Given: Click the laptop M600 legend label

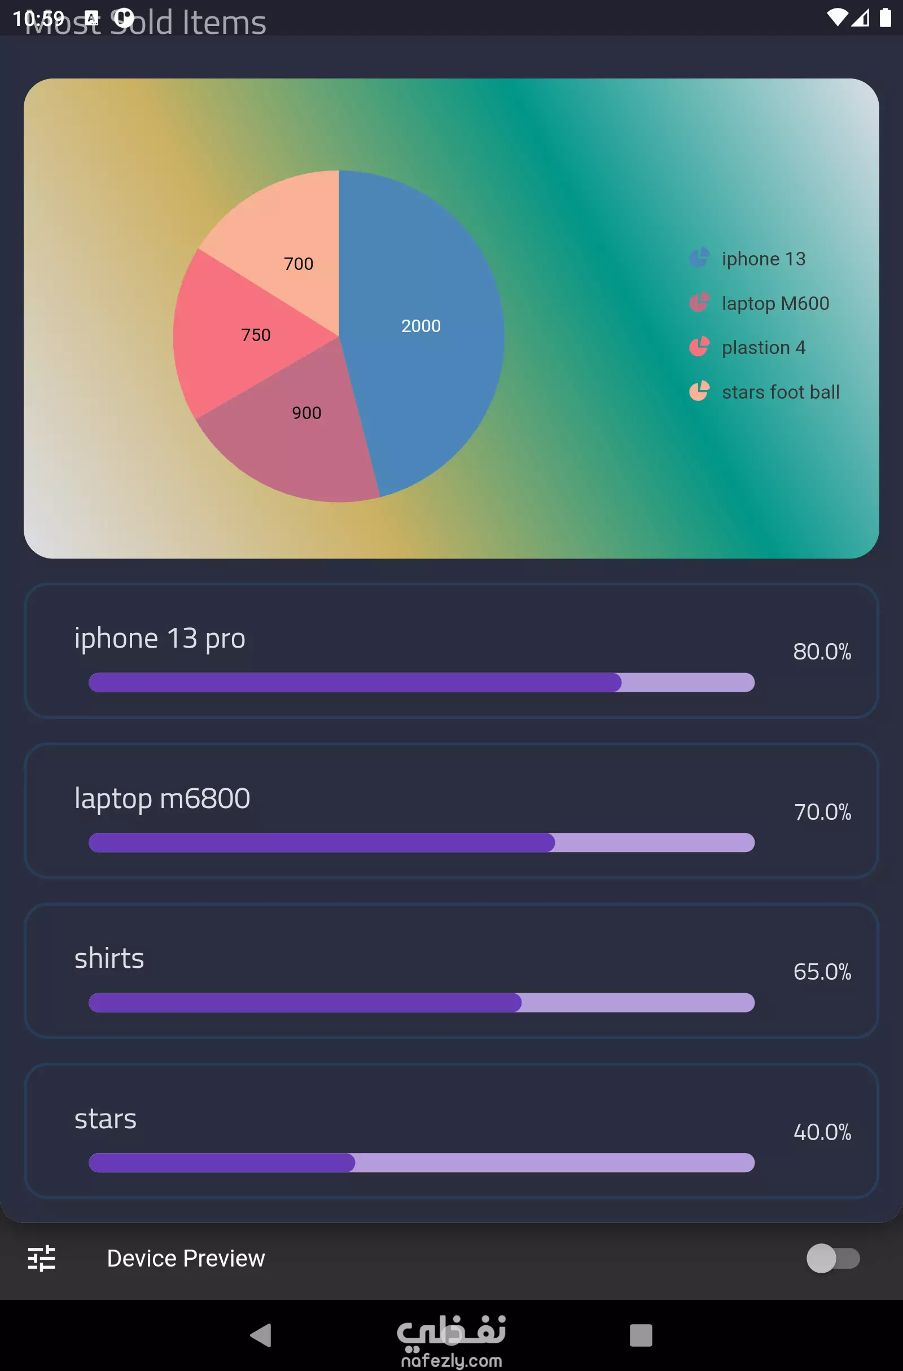Looking at the screenshot, I should (775, 304).
